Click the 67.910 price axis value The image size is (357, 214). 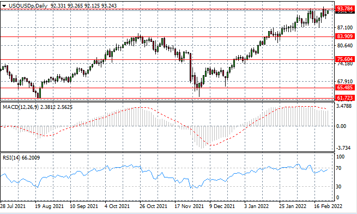344,82
